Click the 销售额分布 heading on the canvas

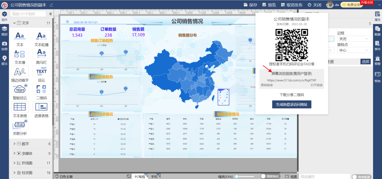(x=188, y=35)
